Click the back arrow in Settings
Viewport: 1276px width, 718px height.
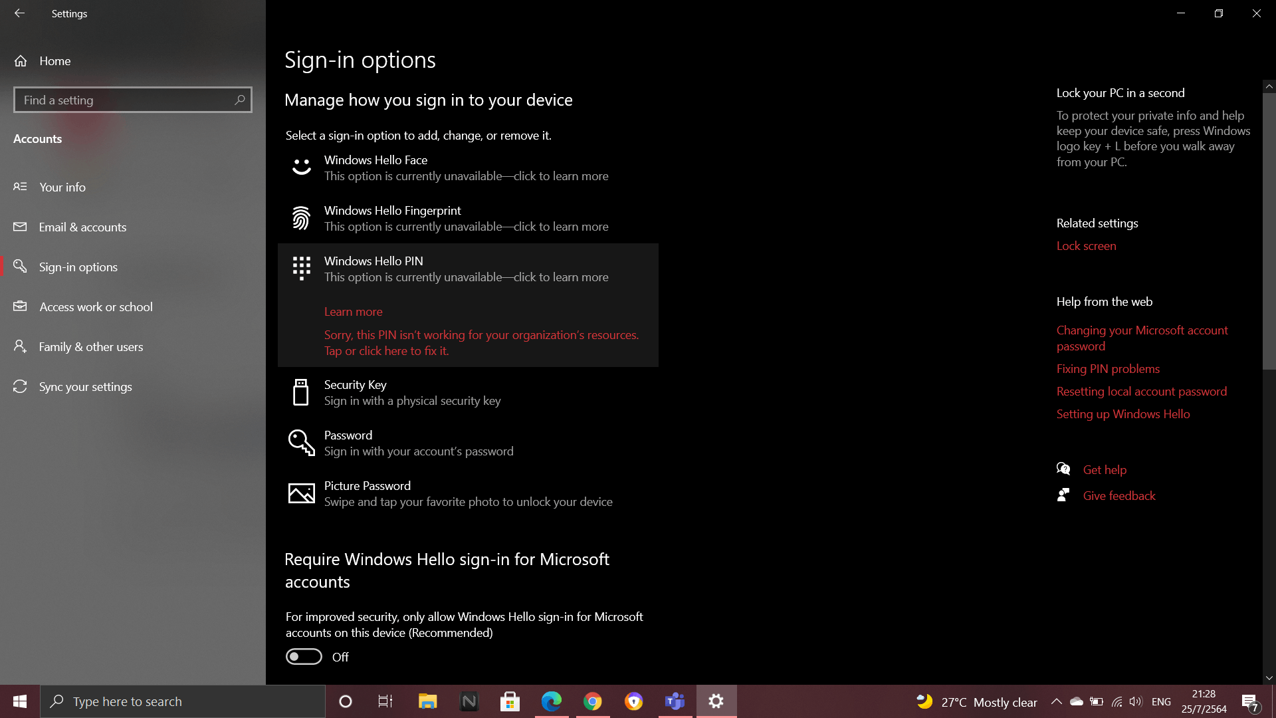(19, 13)
